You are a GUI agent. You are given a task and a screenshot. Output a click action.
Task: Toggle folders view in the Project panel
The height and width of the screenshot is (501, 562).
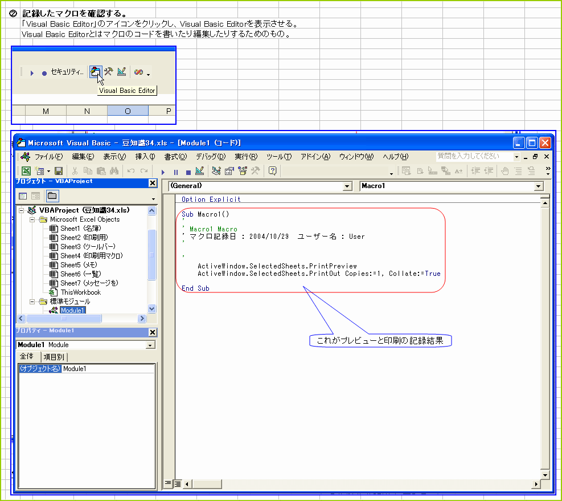click(x=52, y=197)
